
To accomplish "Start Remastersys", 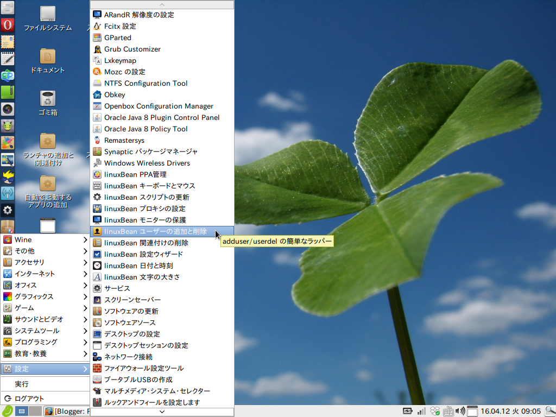I will point(125,140).
